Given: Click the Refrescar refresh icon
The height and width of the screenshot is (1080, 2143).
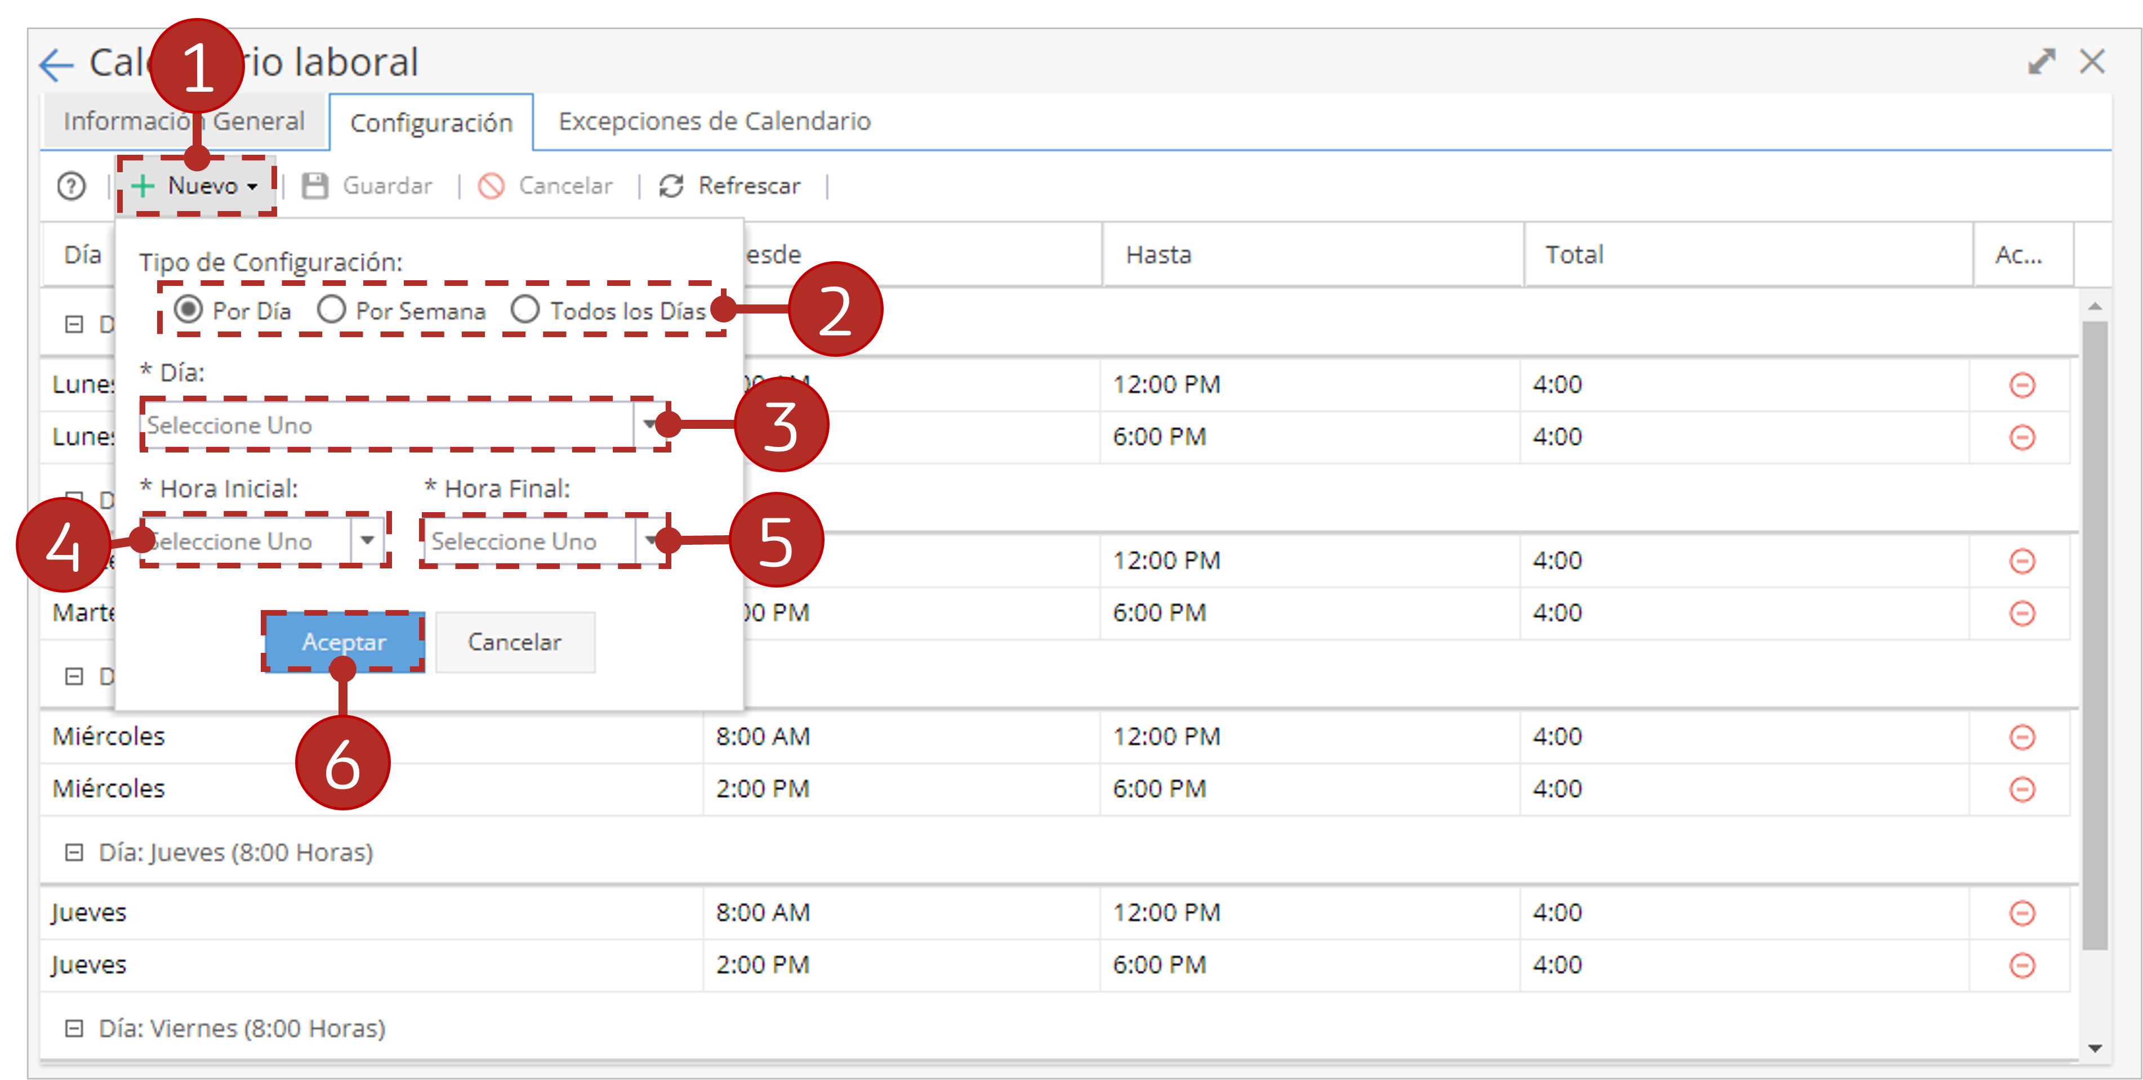Looking at the screenshot, I should [671, 186].
